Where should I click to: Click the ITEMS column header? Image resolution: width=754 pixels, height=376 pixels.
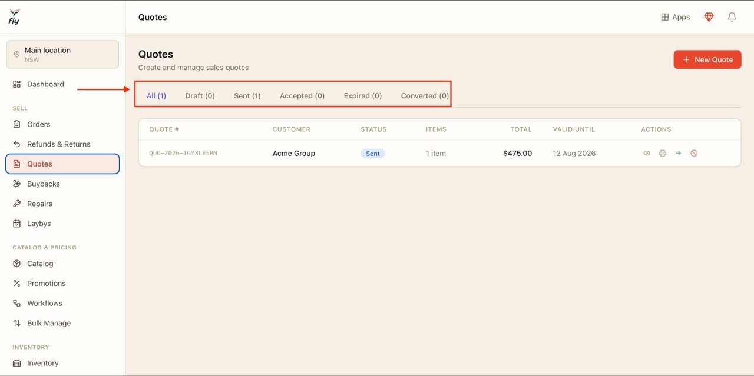436,129
